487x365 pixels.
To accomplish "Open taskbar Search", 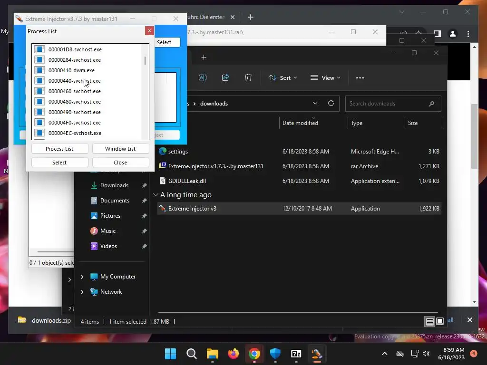I will click(192, 354).
